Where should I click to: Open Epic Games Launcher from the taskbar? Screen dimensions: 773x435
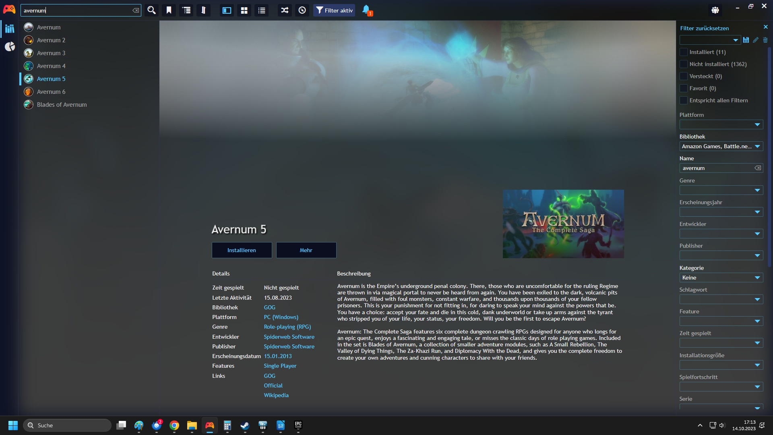(298, 425)
